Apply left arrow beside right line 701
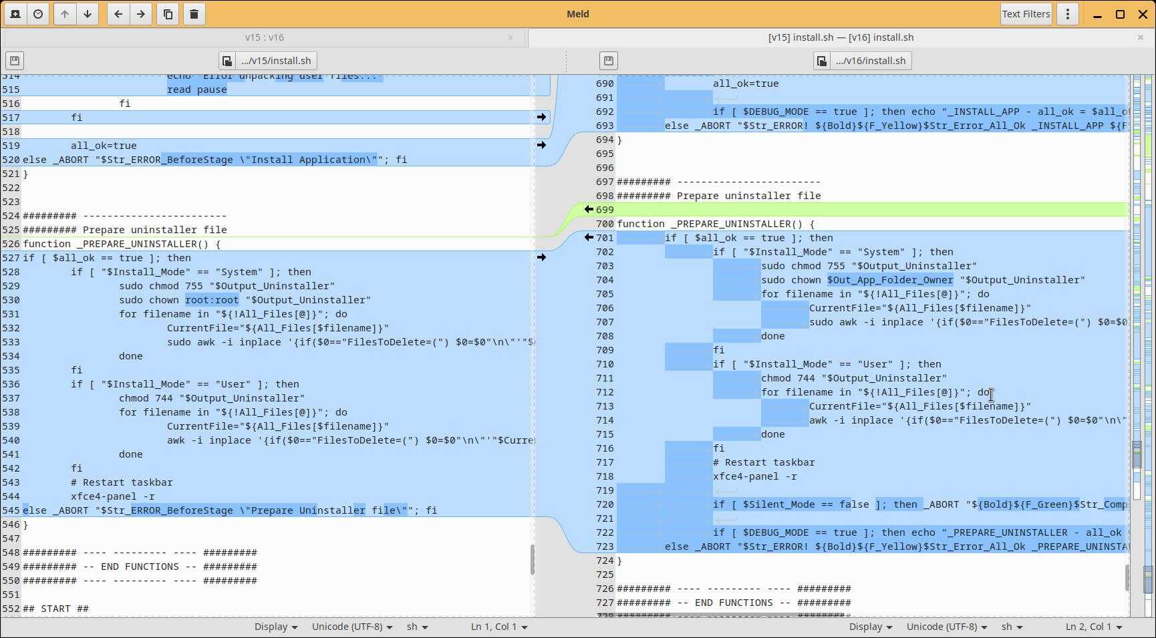 pos(589,237)
